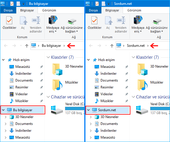Collapse Klasörler (7) group in Sordum.net window

point(133,57)
